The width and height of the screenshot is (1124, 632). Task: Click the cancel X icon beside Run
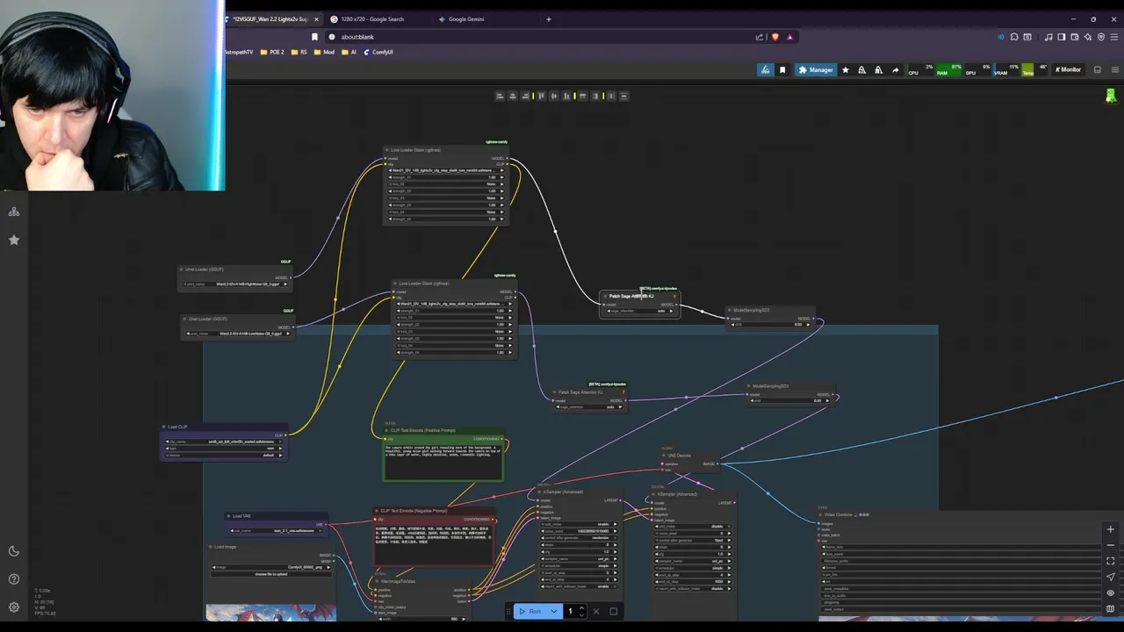coord(596,611)
